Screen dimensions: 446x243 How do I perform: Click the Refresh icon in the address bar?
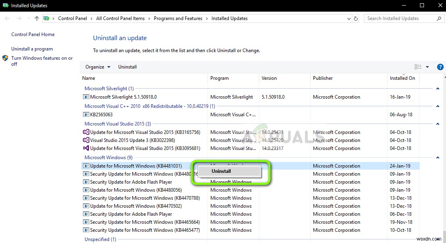[356, 18]
